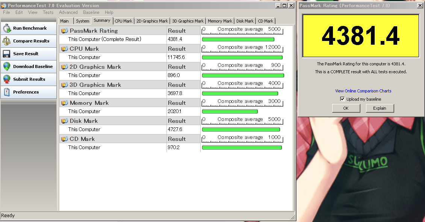Open the Advanced menu
Image resolution: width=425 pixels, height=222 pixels.
(68, 12)
